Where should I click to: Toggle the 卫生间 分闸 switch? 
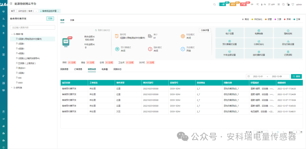(x=129, y=63)
